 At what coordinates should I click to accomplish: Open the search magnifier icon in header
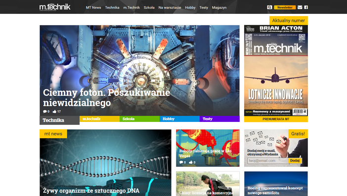click(269, 7)
